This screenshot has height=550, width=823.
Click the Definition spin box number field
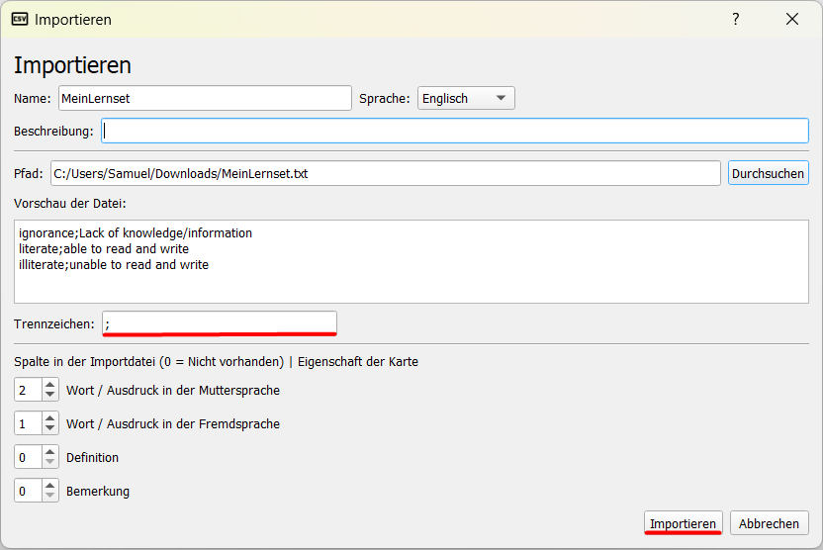click(x=28, y=457)
